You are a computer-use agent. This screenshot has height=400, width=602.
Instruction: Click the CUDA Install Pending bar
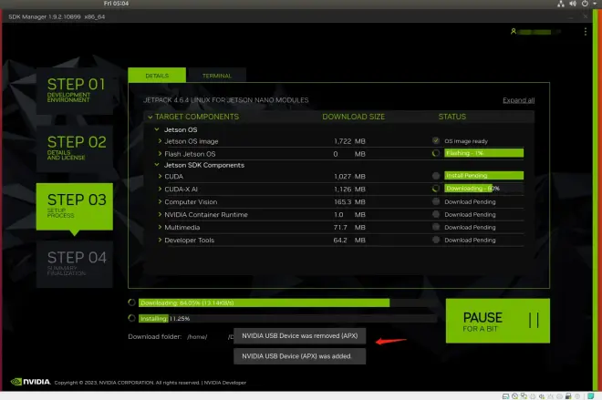pyautogui.click(x=483, y=175)
